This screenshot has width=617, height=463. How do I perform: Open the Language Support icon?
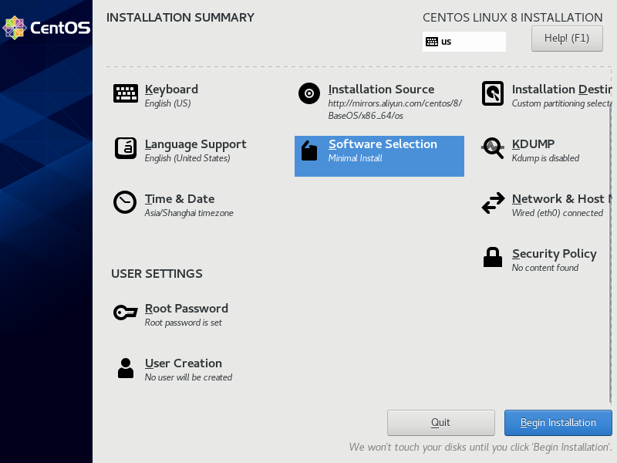(126, 148)
